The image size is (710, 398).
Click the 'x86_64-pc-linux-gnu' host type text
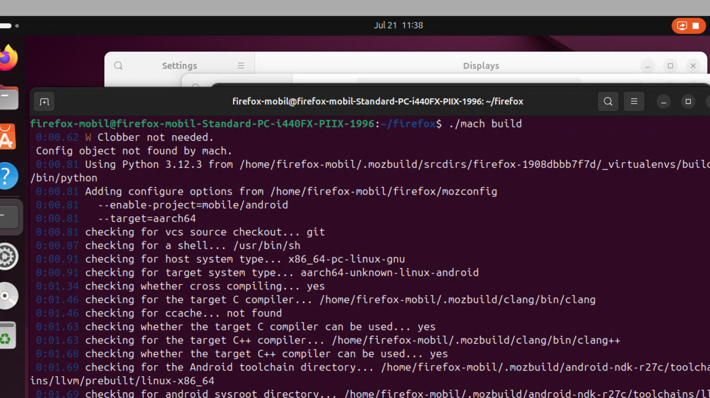[x=347, y=259]
